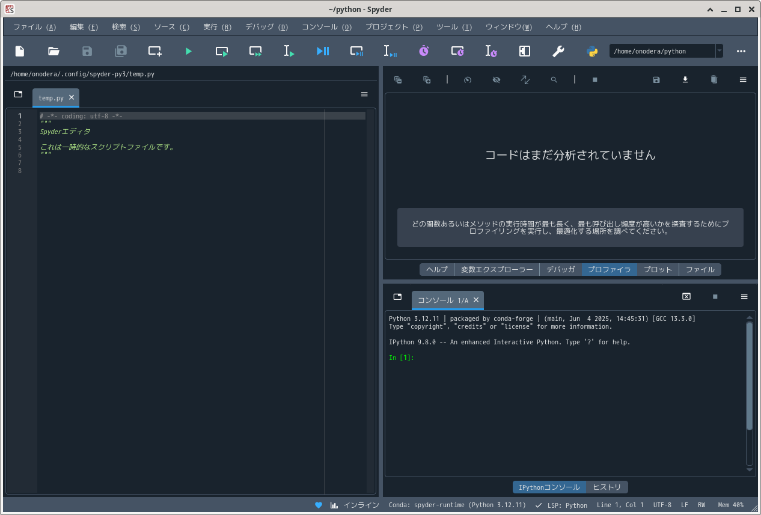761x515 pixels.
Task: Debug the selection or current line
Action: tap(390, 51)
